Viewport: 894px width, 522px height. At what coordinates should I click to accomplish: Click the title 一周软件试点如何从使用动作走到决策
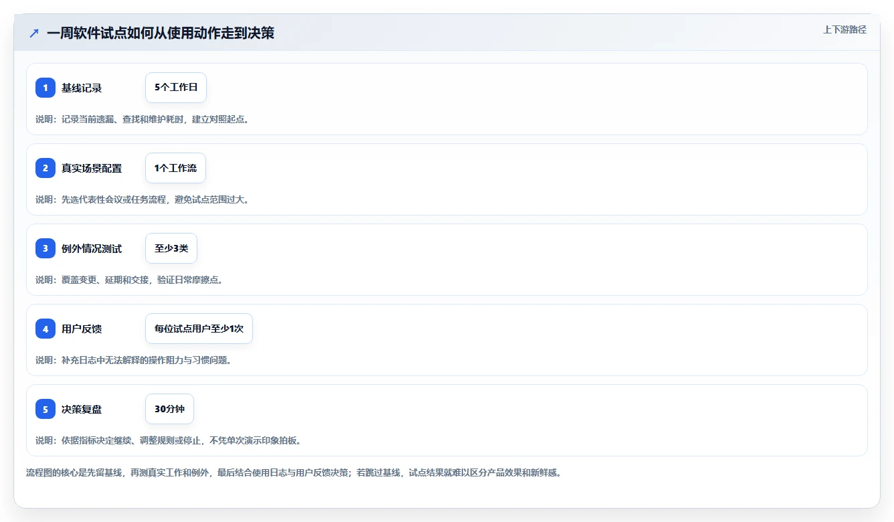coord(161,33)
